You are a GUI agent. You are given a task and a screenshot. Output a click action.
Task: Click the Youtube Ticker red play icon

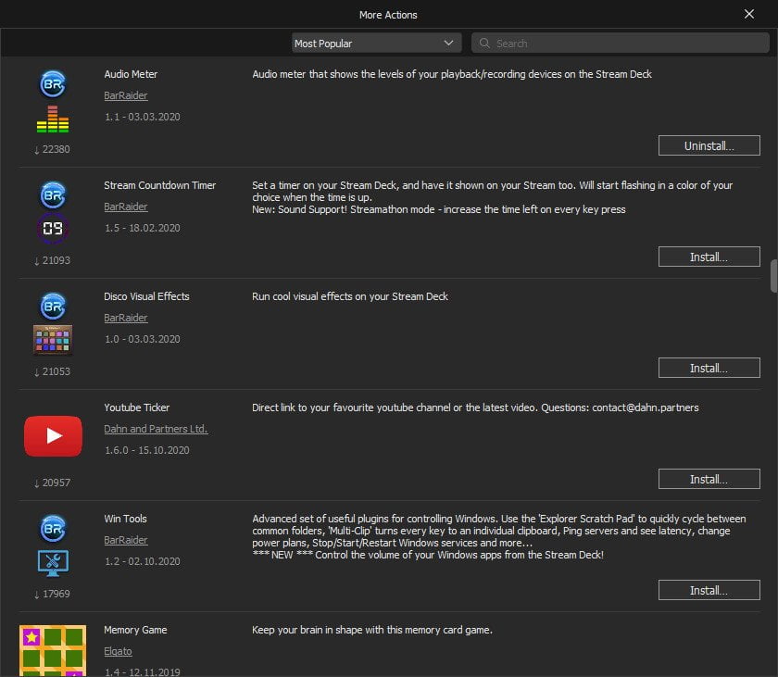(x=53, y=436)
